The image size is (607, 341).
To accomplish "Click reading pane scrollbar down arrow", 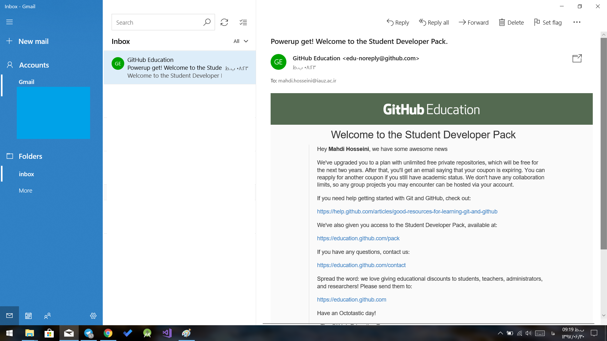I will pos(604,315).
